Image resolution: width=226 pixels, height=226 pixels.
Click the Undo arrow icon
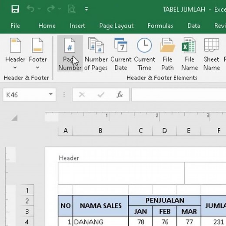[30, 9]
